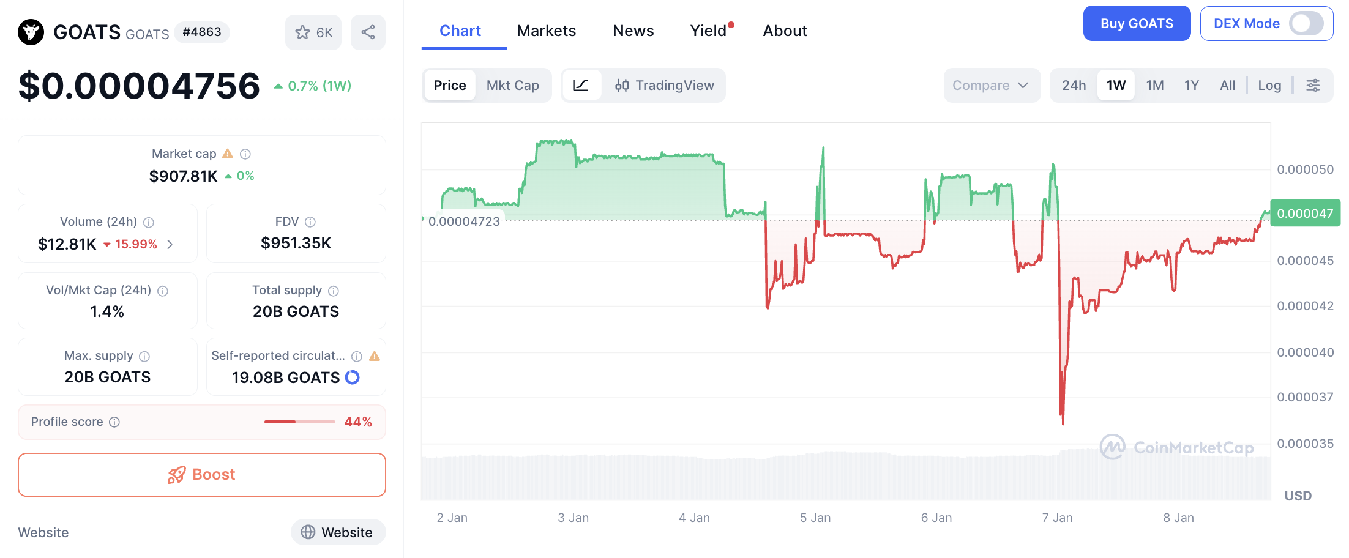Toggle the DEX Mode switch
The width and height of the screenshot is (1349, 558).
[x=1306, y=24]
